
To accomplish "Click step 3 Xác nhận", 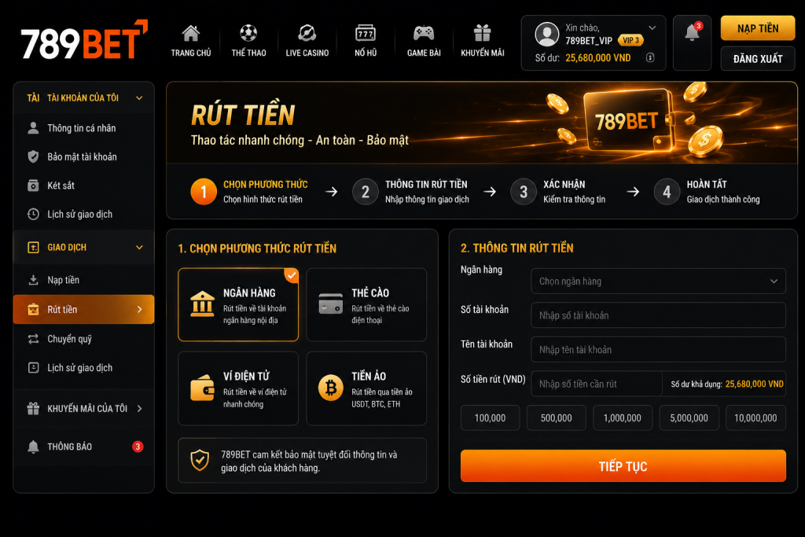I will coord(558,192).
